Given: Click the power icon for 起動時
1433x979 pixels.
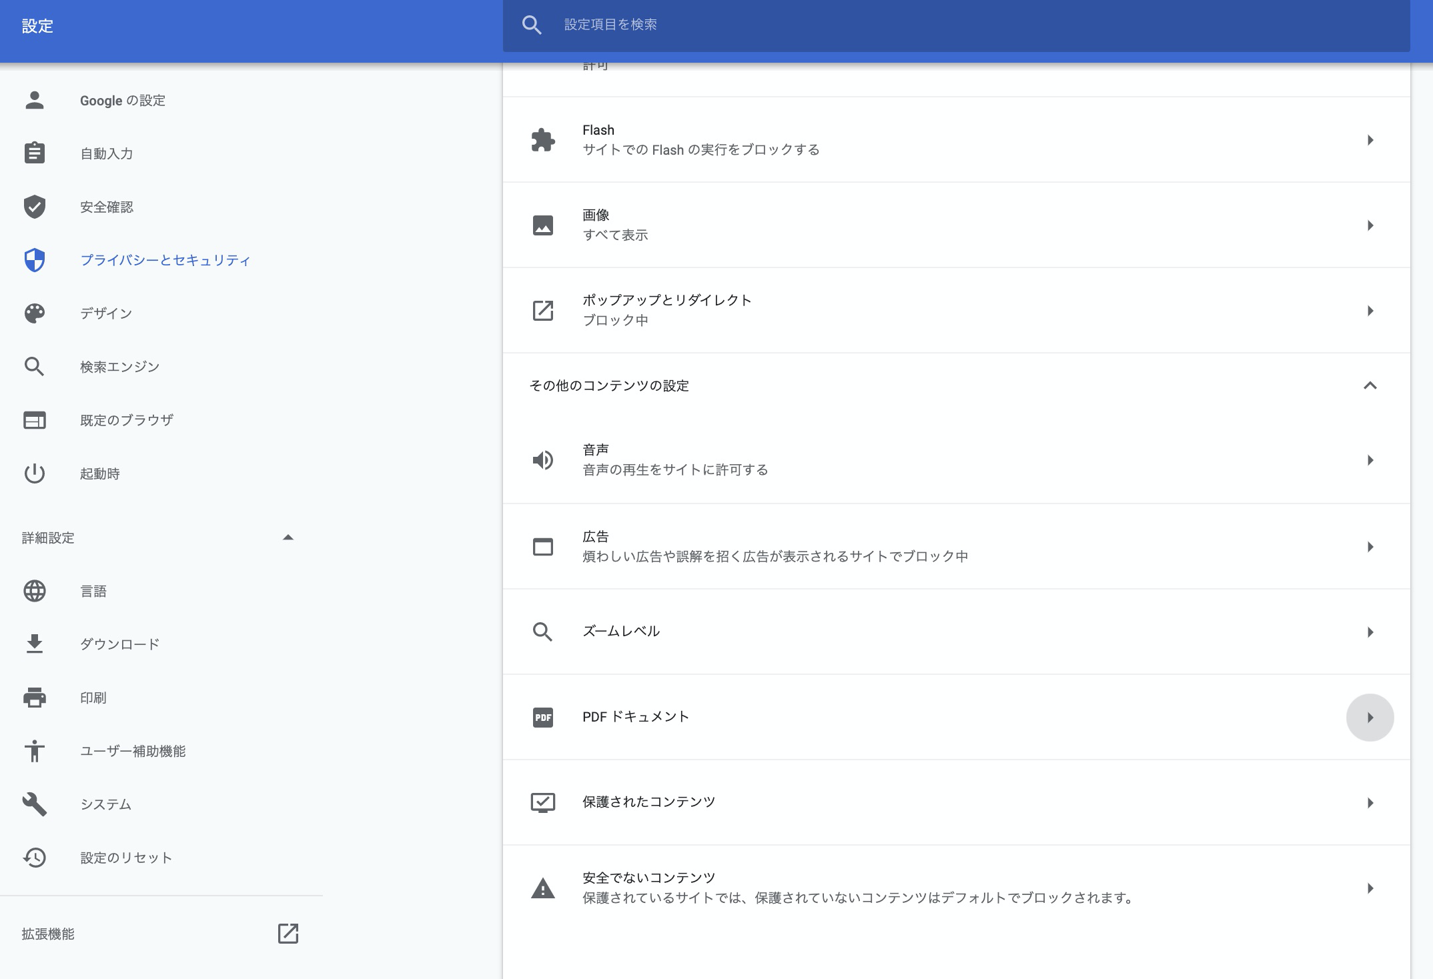Looking at the screenshot, I should click(35, 473).
